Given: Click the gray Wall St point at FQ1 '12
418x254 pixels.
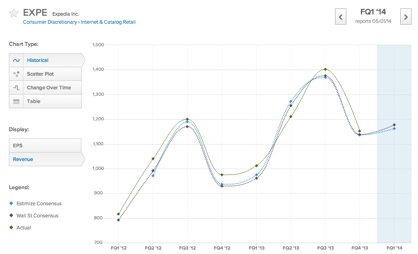Looking at the screenshot, I should [118, 220].
